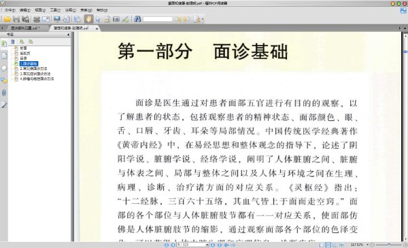Open the Tools menu (工具)

pyautogui.click(x=55, y=10)
